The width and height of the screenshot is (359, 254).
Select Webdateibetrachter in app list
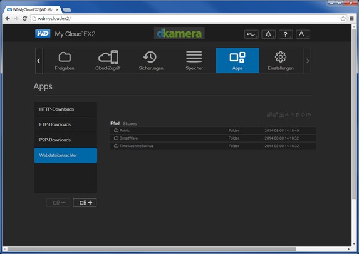(66, 155)
